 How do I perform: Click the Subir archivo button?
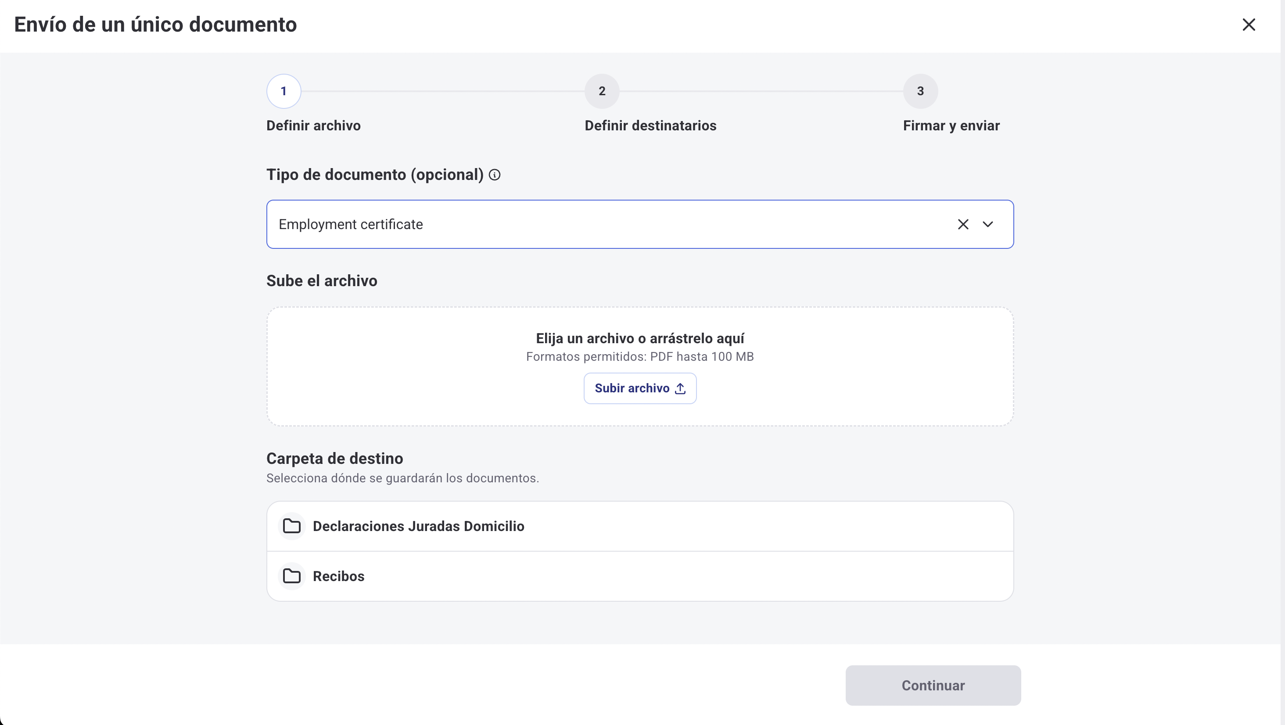[640, 388]
